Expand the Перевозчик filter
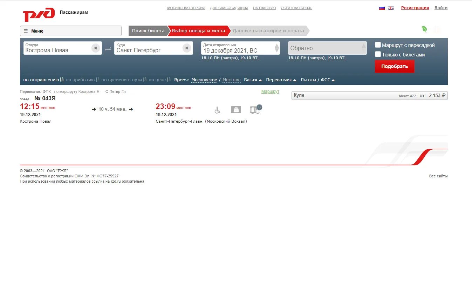This screenshot has height=285, width=472. pyautogui.click(x=281, y=80)
